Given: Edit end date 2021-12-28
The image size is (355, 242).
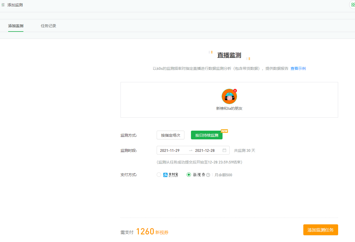Looking at the screenshot, I should click(205, 150).
